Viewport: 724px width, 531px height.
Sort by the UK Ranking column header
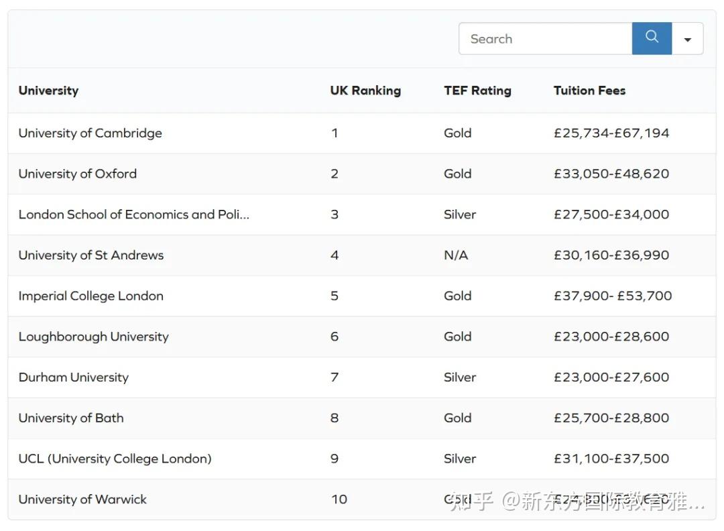click(365, 91)
